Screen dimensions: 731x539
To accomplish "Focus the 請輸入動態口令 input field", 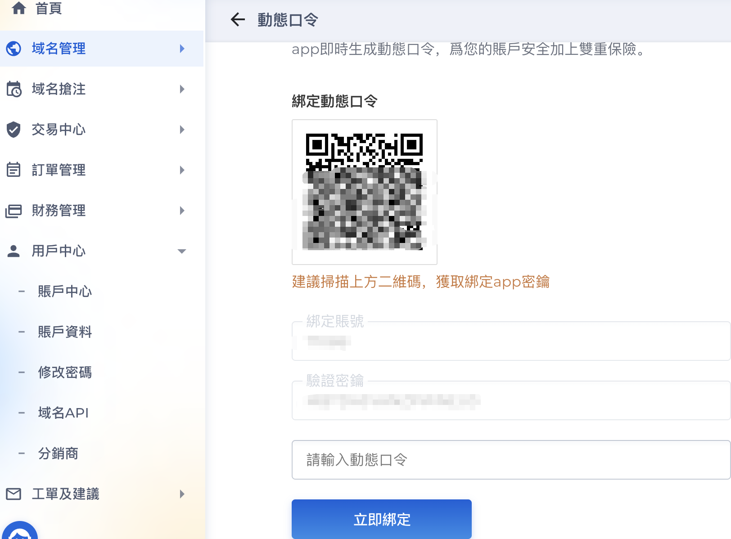I will (x=511, y=460).
